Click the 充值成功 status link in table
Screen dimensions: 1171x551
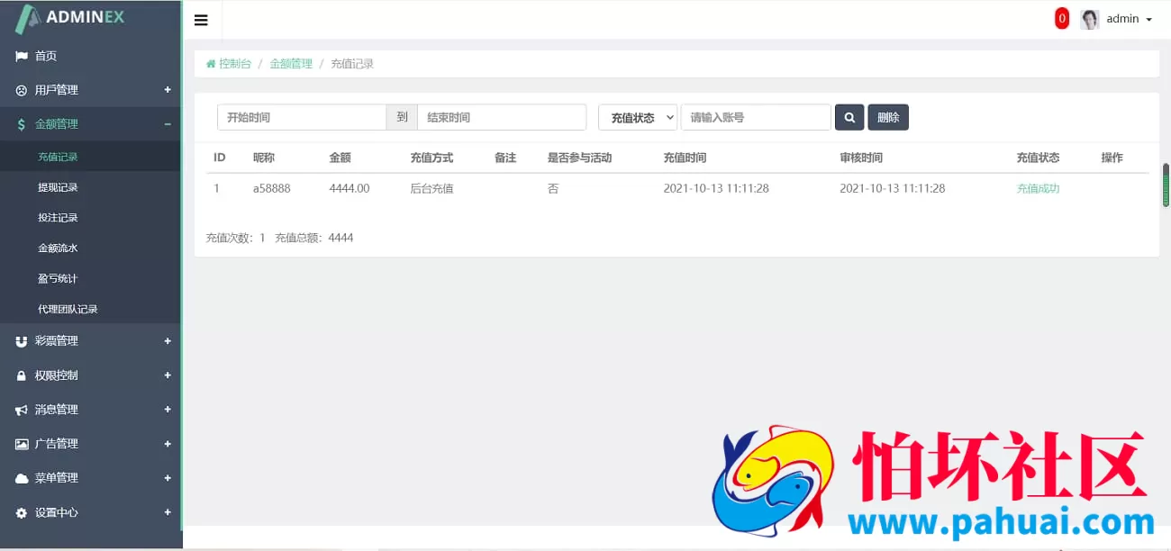(1038, 188)
